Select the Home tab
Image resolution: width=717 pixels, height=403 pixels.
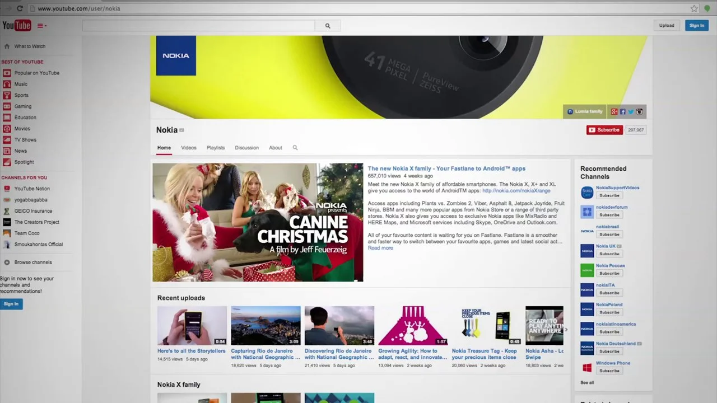(x=164, y=148)
